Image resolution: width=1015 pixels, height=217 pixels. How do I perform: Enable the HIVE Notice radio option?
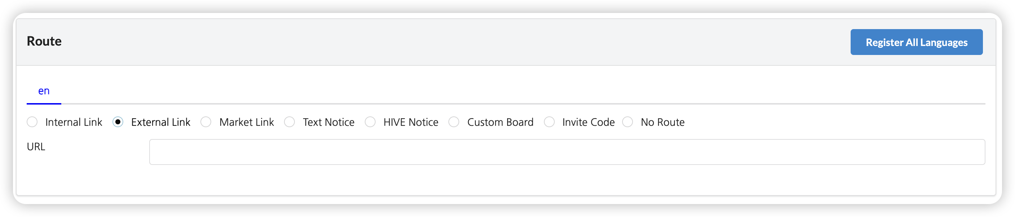pos(370,122)
